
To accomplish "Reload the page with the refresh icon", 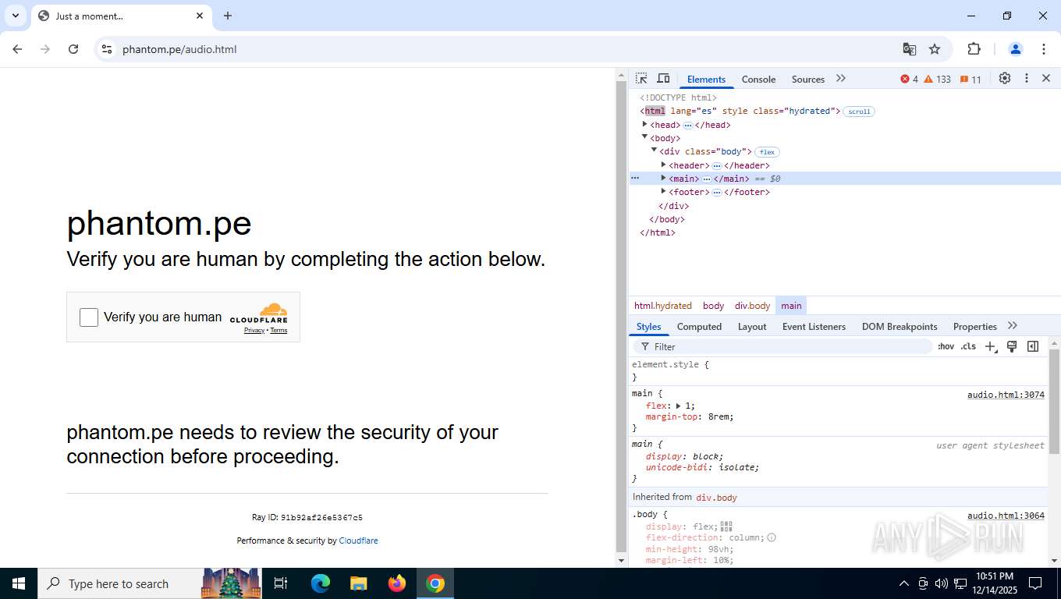I will point(73,49).
